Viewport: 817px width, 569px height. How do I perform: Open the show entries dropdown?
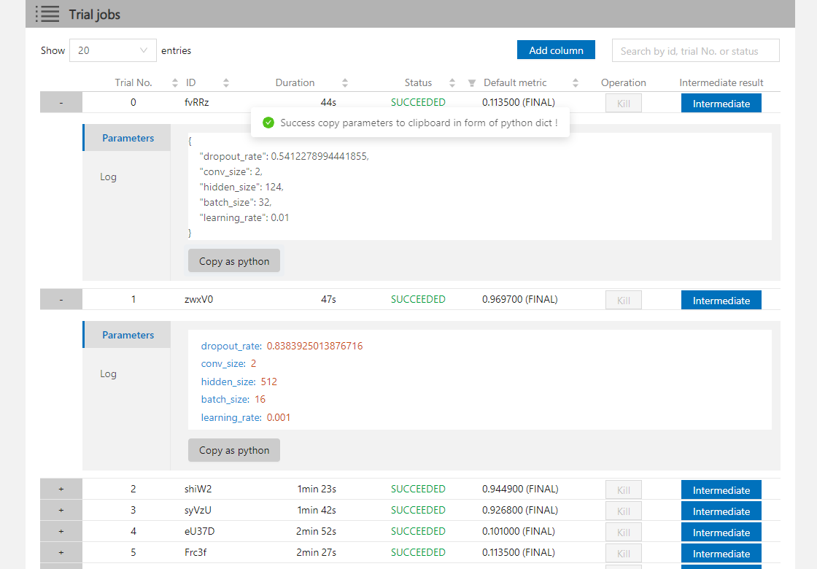tap(112, 50)
